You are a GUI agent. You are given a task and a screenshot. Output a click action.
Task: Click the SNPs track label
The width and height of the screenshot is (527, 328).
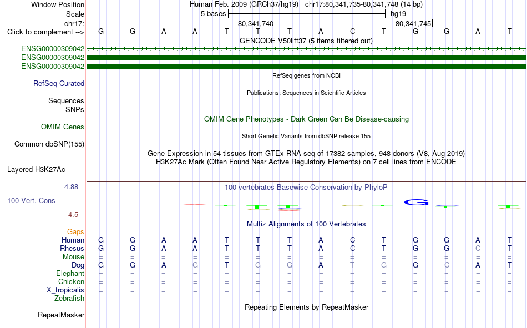(75, 110)
